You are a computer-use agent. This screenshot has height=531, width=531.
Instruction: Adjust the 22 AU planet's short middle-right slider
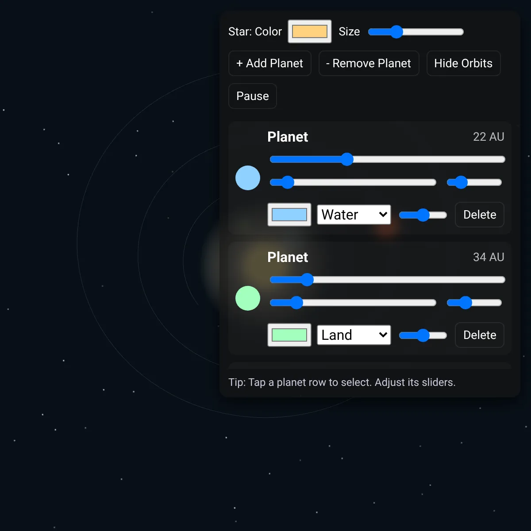coord(474,182)
